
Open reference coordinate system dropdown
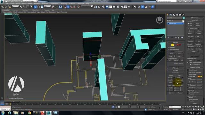click(x=47, y=6)
